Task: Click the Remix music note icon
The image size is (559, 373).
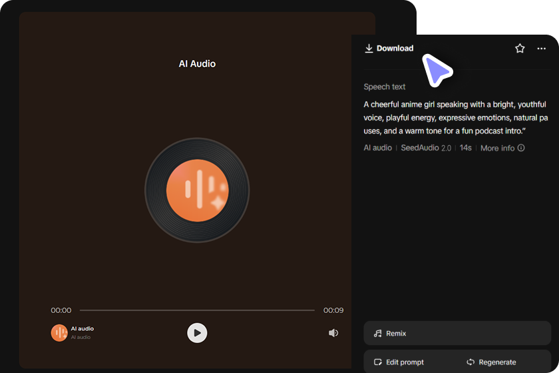Action: pos(377,334)
